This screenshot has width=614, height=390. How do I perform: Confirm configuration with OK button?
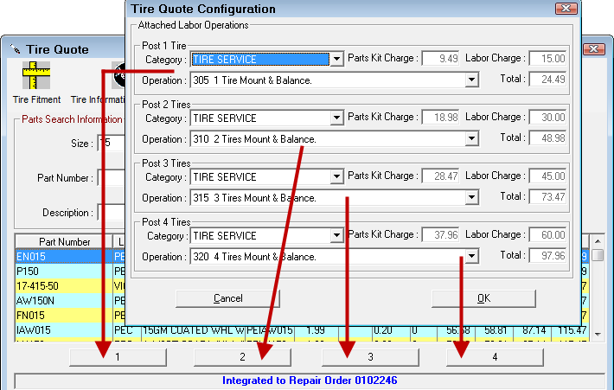[483, 298]
